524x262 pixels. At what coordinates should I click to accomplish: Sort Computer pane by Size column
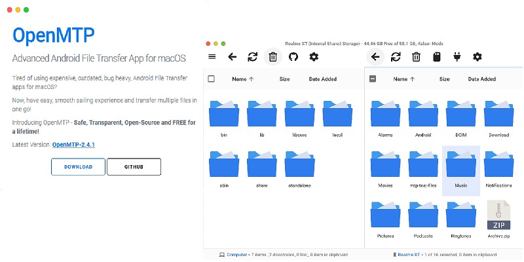(x=284, y=79)
